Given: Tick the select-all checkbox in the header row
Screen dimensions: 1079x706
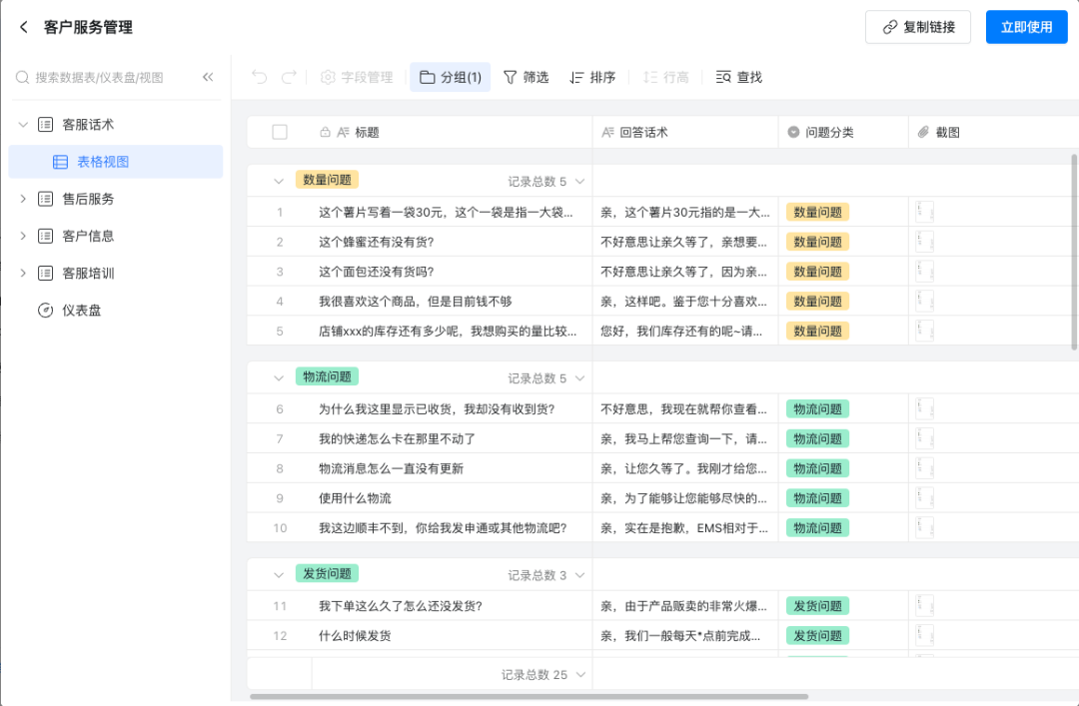Looking at the screenshot, I should click(280, 132).
